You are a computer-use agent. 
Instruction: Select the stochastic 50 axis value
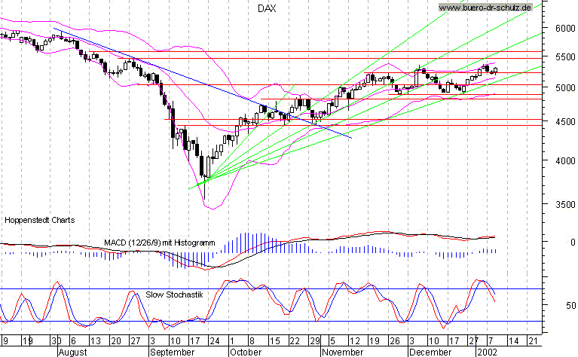click(x=571, y=306)
